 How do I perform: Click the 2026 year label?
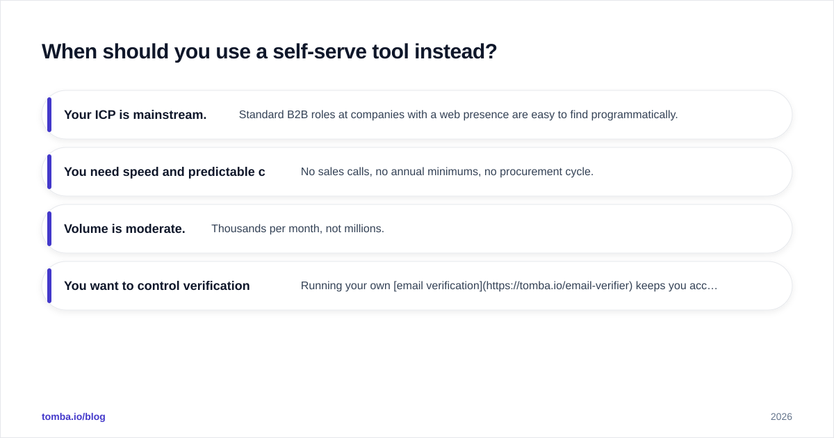pos(781,416)
